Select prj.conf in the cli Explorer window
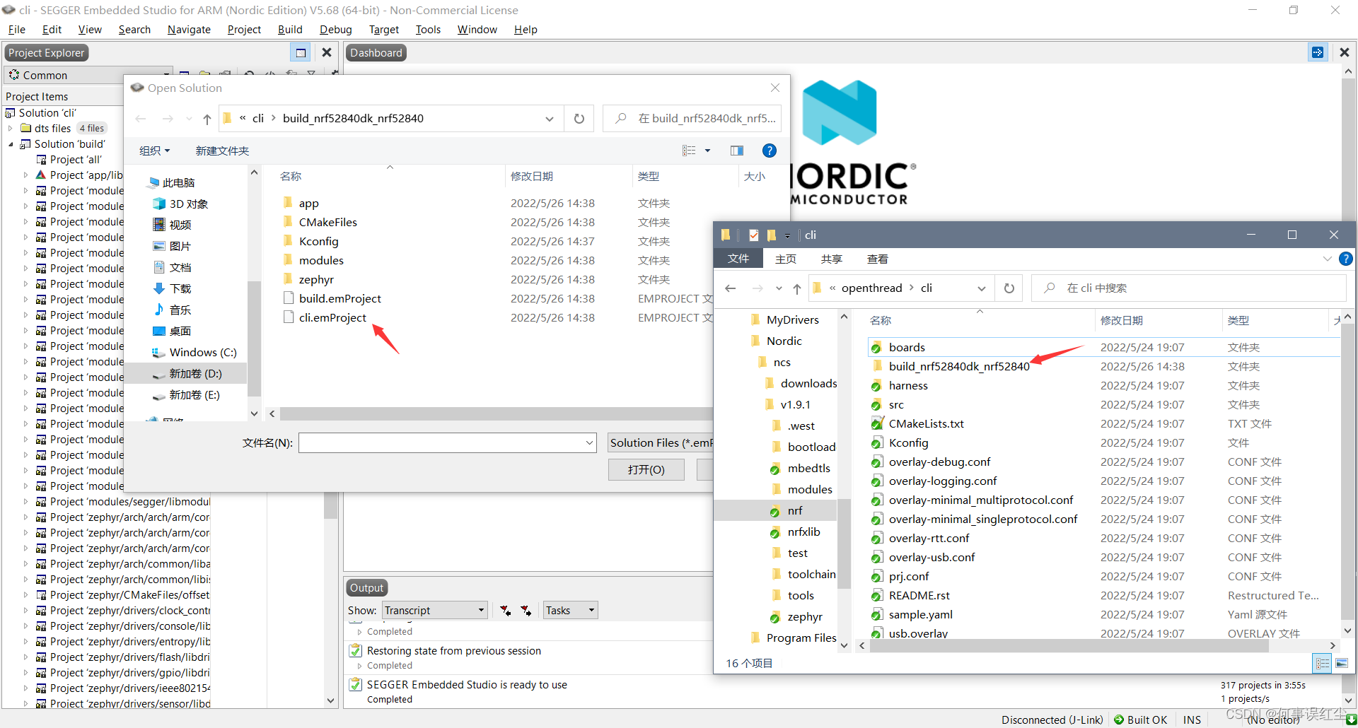This screenshot has width=1358, height=728. pos(908,576)
